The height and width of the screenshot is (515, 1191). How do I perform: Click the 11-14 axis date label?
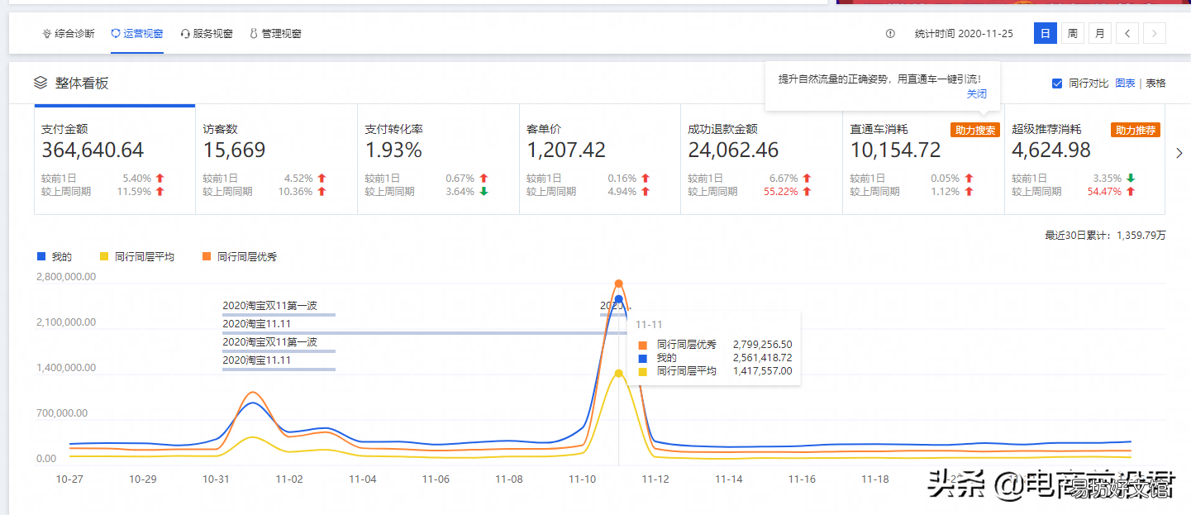pyautogui.click(x=728, y=479)
